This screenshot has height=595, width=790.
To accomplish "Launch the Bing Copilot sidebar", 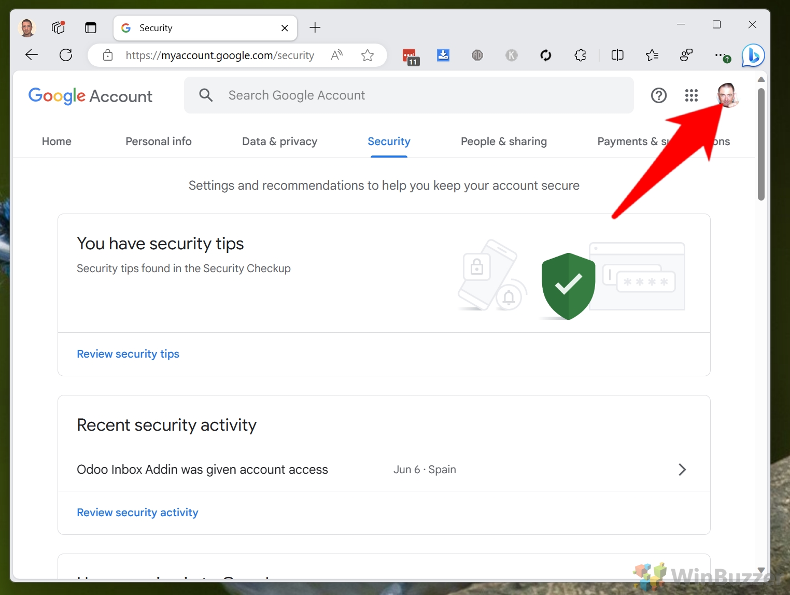I will point(753,55).
